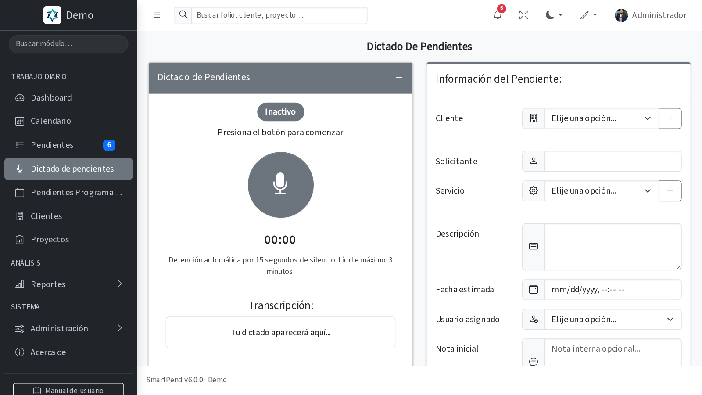Click the Inactivo status badge
Screen dimensions: 702x395
[x=281, y=112]
